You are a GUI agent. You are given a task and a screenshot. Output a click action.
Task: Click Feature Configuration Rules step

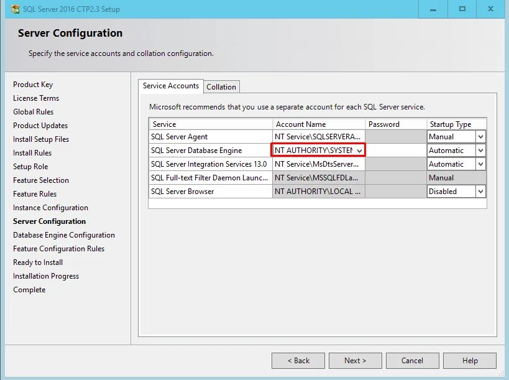pyautogui.click(x=59, y=249)
